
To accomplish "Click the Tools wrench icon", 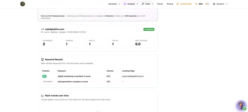I will (x=143, y=4).
